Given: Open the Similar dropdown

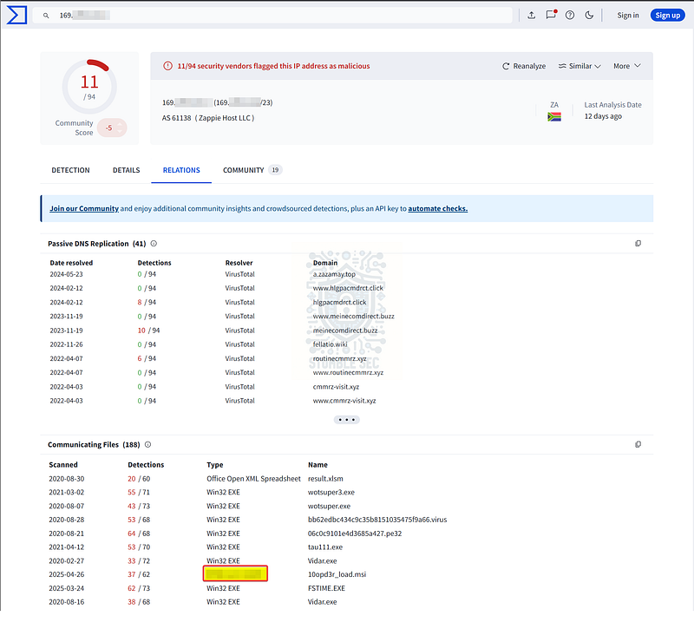Looking at the screenshot, I should pyautogui.click(x=579, y=66).
